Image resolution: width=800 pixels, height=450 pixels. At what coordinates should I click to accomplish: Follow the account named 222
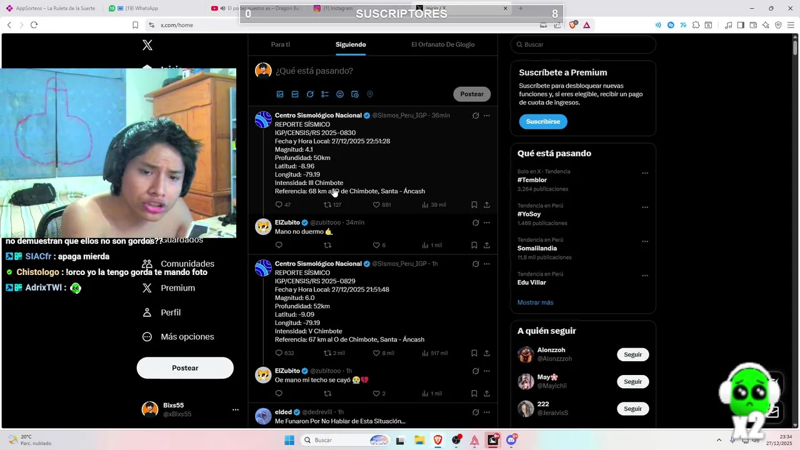tap(632, 409)
